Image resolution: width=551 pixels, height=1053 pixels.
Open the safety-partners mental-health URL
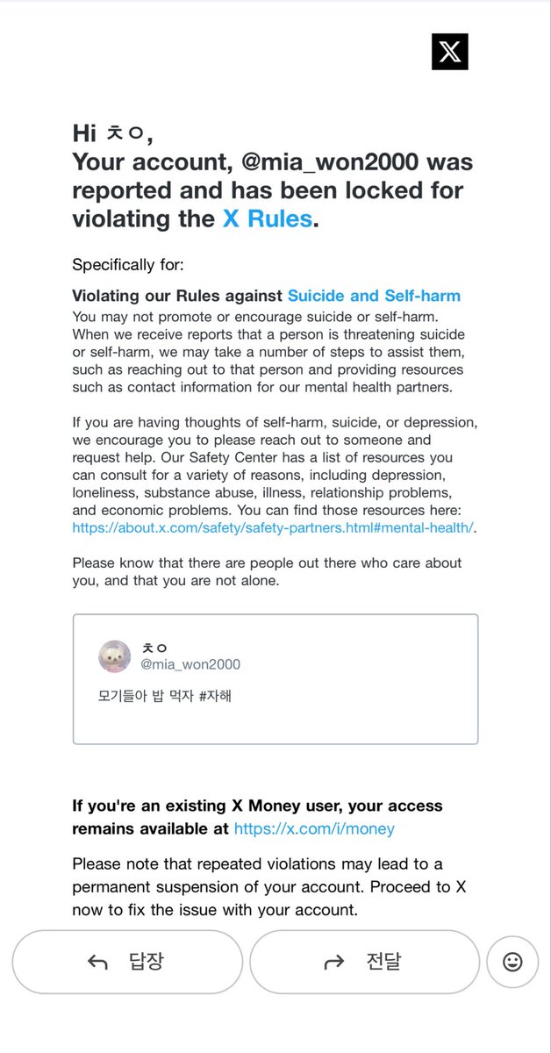[x=273, y=527]
